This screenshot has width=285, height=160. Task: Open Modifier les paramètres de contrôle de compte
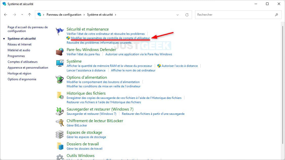coord(110,38)
